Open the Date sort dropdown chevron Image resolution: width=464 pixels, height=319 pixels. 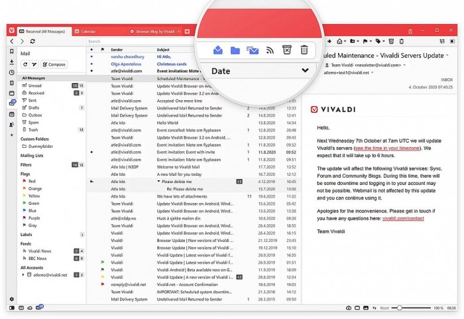tap(305, 70)
